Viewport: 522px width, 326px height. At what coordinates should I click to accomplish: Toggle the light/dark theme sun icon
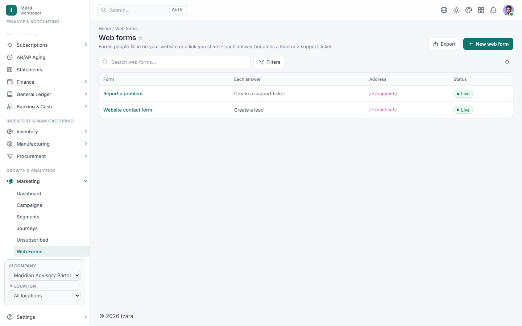[x=456, y=10]
